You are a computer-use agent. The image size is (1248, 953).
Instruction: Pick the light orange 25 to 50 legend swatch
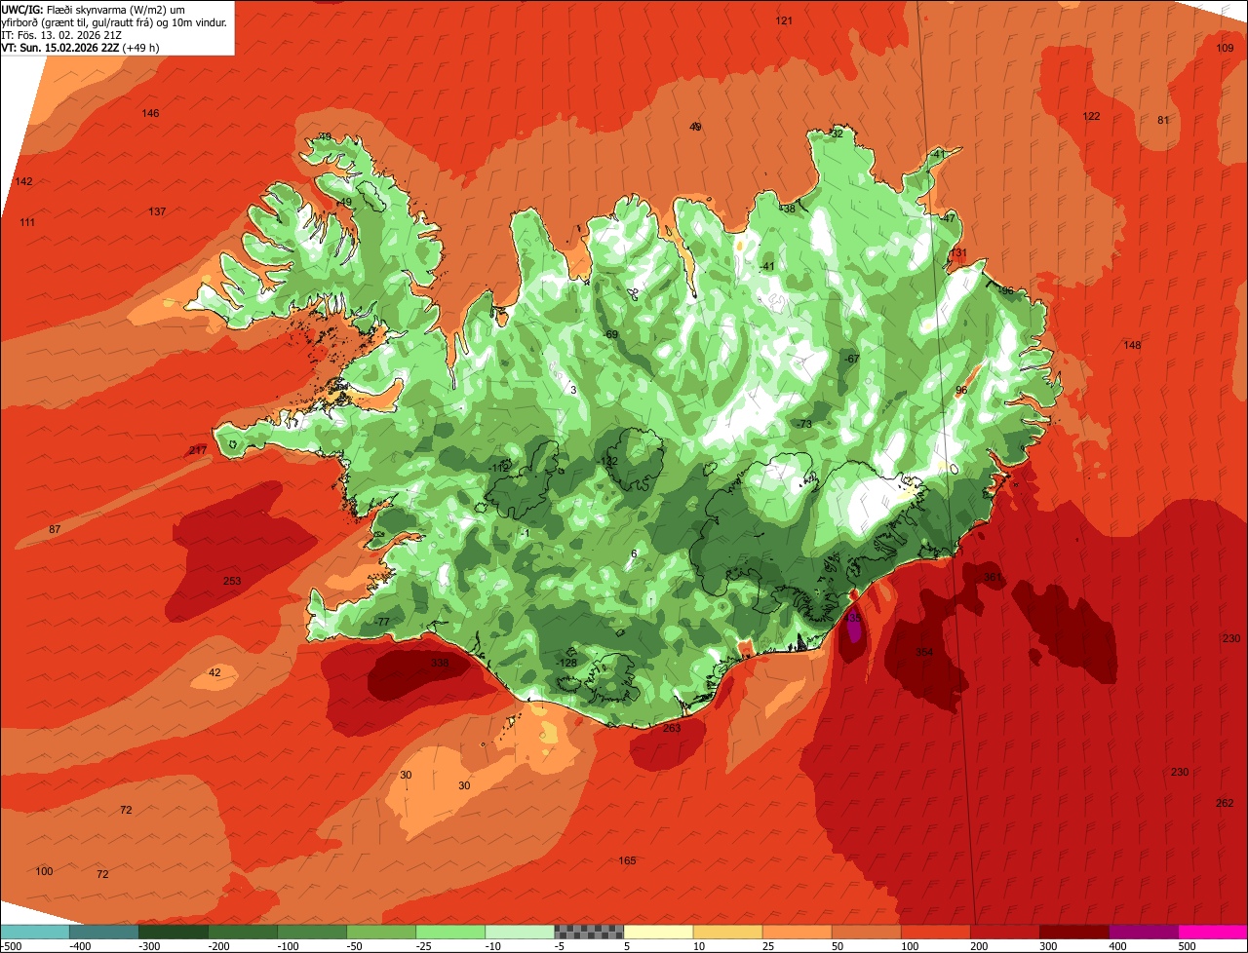tap(797, 932)
